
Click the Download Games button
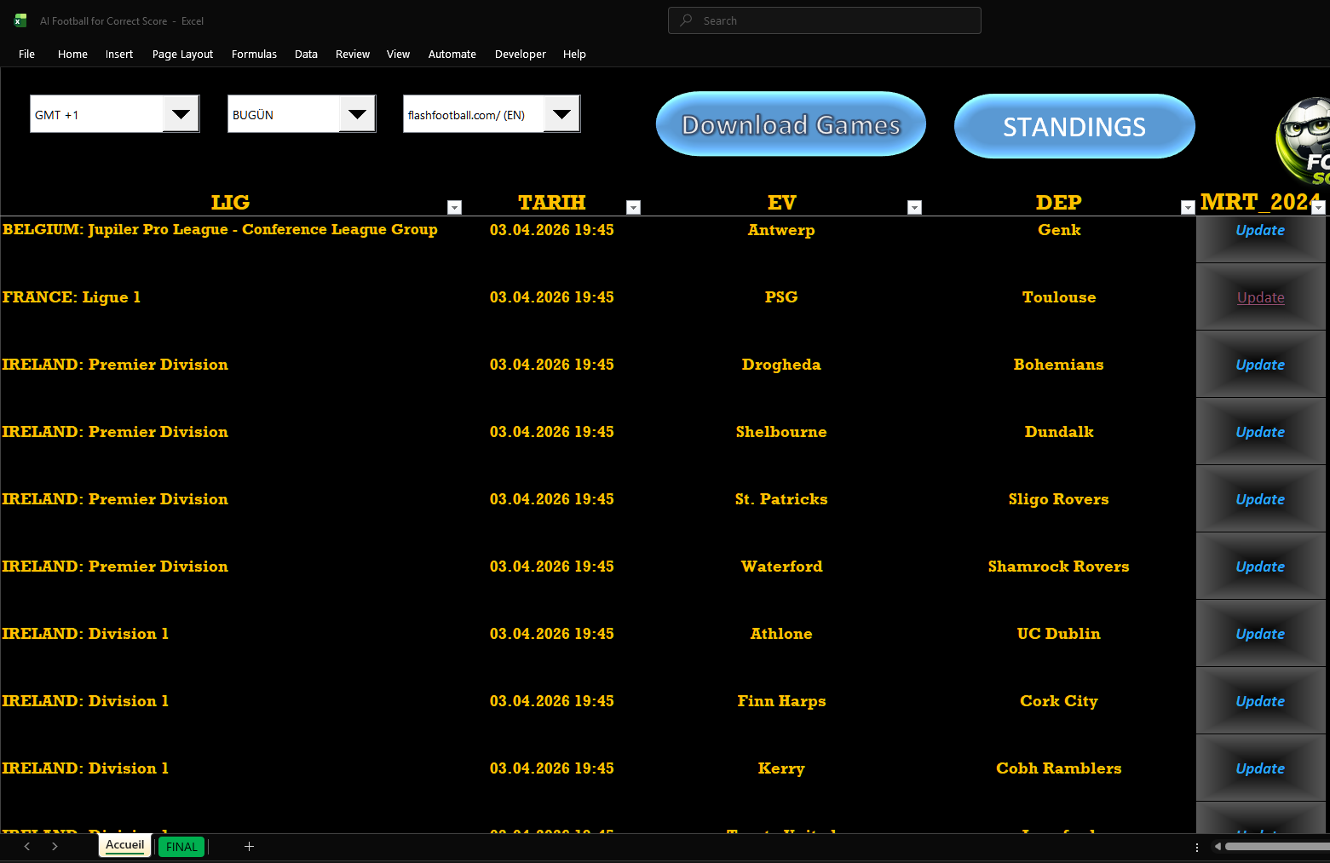click(x=791, y=124)
